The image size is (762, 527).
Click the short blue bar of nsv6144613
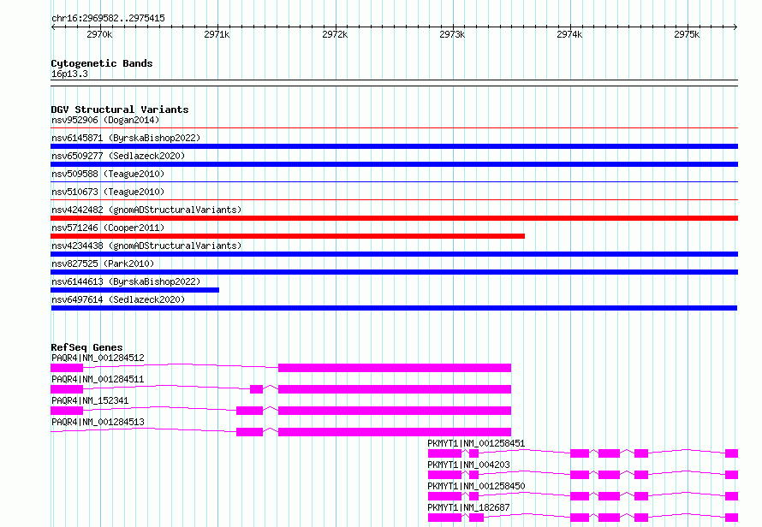(134, 290)
